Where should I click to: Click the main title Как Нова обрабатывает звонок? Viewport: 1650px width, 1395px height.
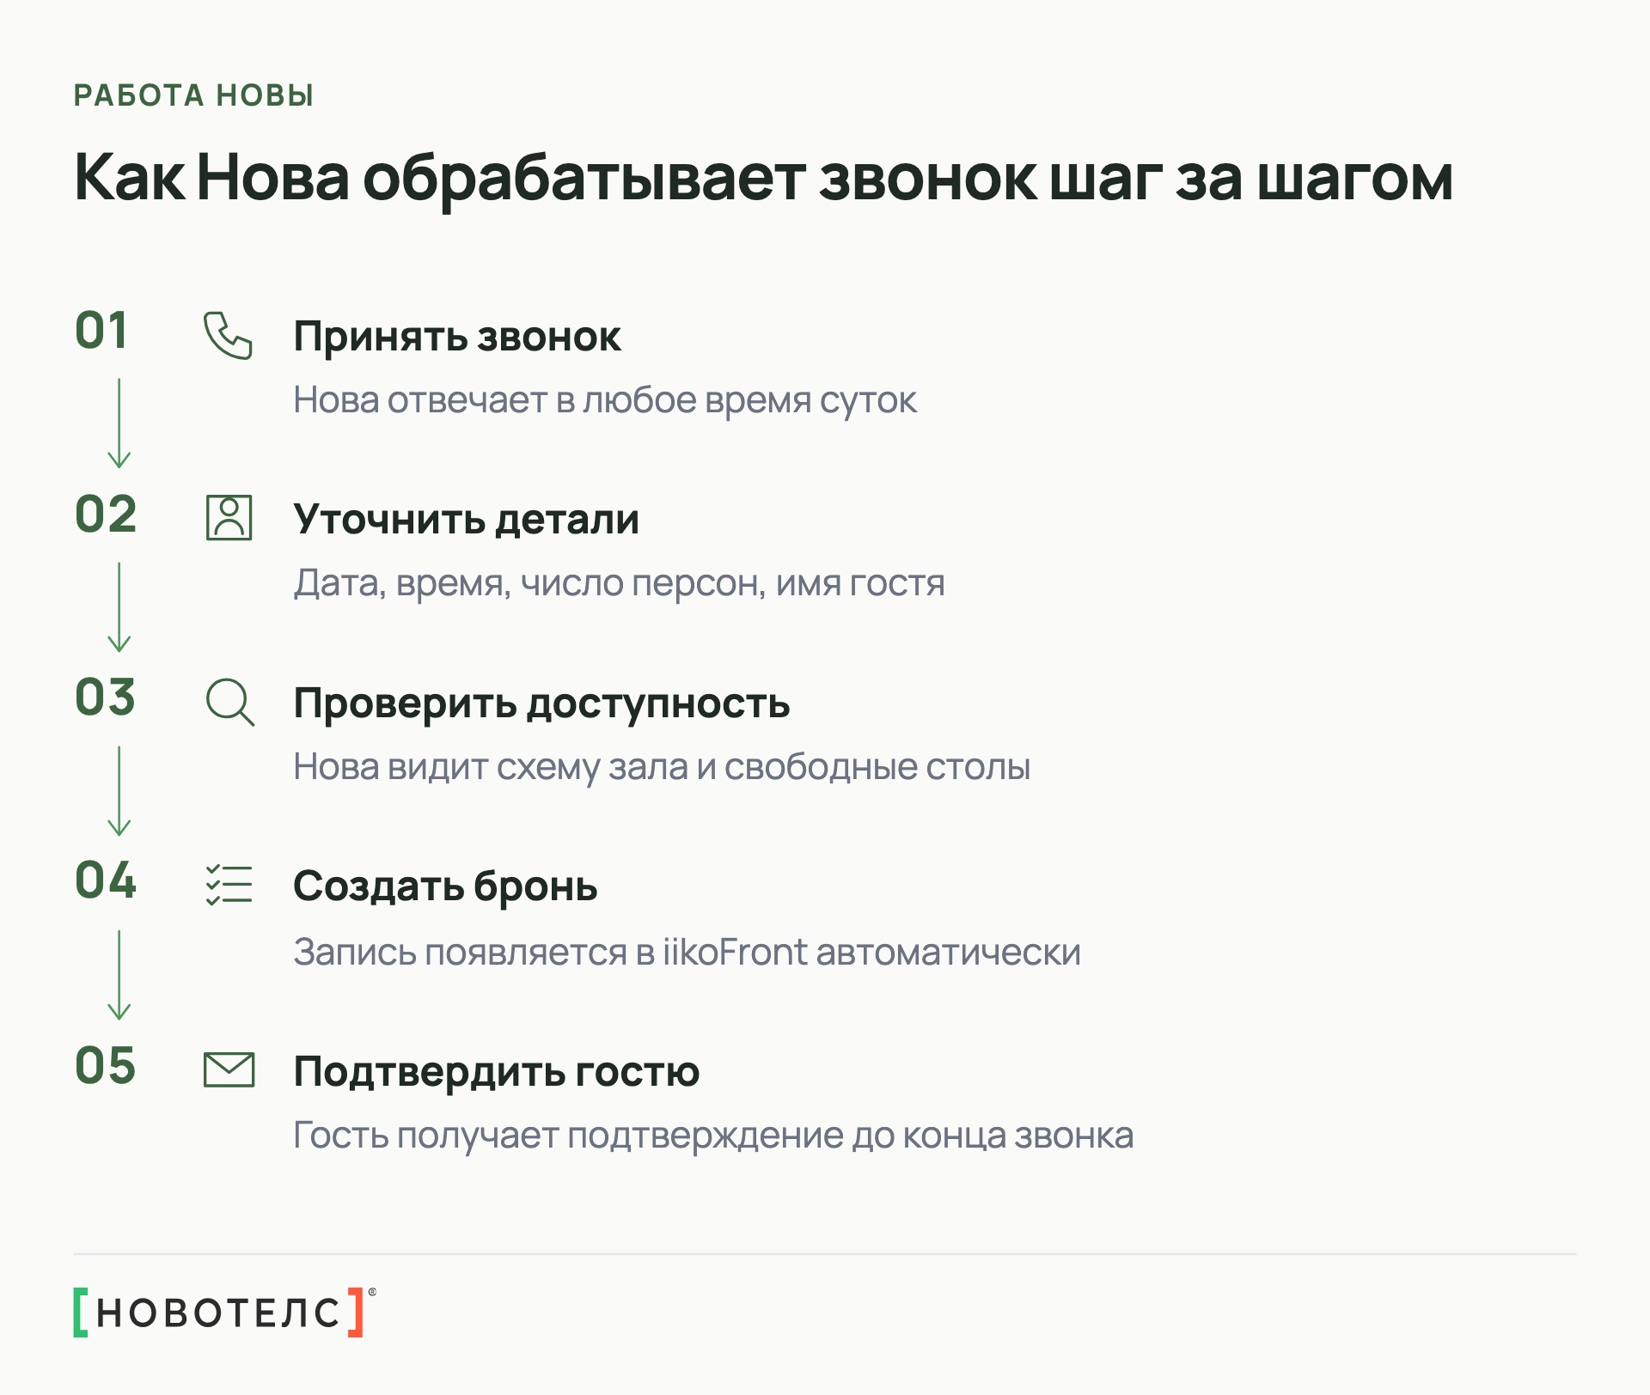click(764, 179)
